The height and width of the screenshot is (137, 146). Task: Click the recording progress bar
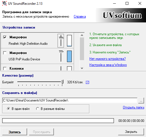coord(58,121)
